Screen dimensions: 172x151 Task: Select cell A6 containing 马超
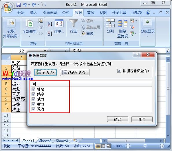coord(19,89)
